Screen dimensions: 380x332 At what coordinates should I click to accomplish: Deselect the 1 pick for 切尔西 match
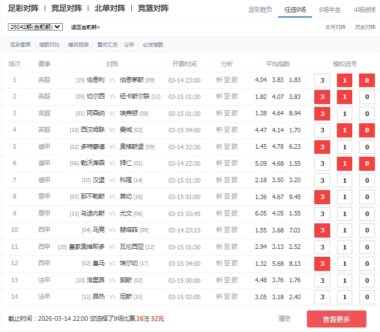pos(344,97)
